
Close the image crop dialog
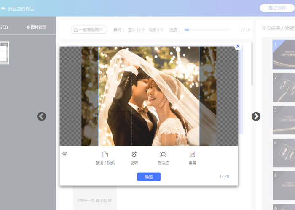(x=238, y=46)
